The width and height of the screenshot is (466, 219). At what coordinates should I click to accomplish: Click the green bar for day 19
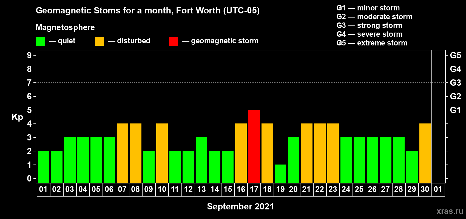point(280,174)
